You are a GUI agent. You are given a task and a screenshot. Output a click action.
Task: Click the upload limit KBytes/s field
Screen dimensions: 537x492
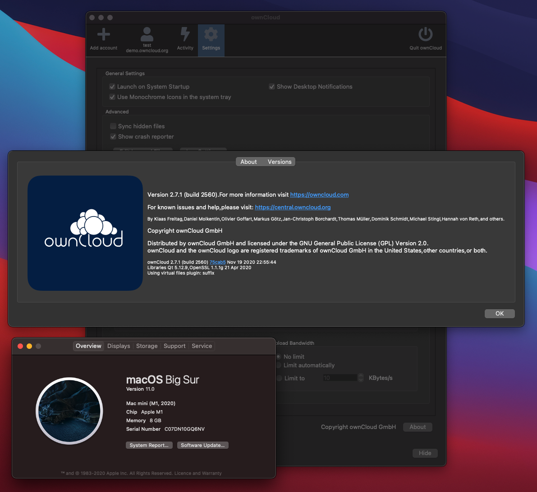[x=340, y=378]
